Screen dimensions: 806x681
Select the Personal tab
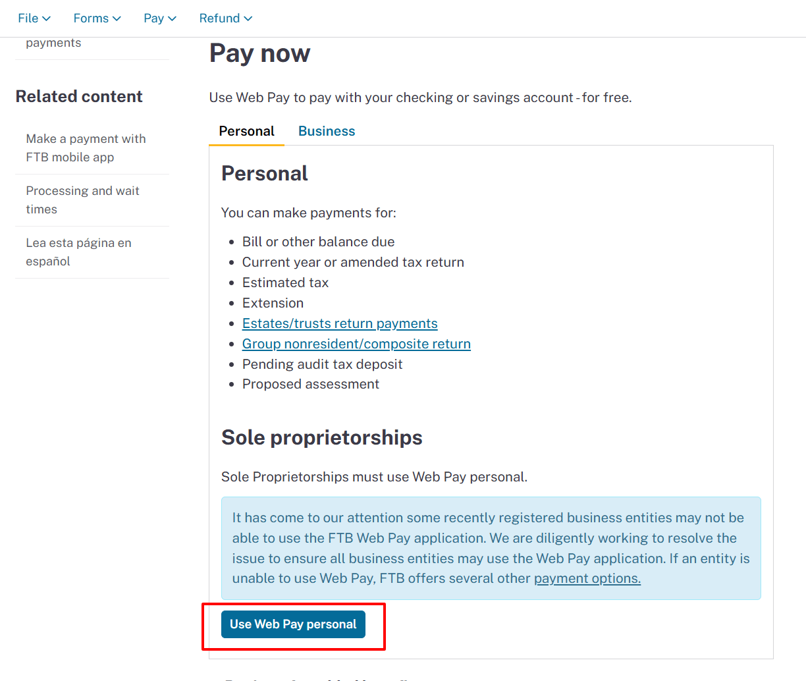click(x=246, y=131)
